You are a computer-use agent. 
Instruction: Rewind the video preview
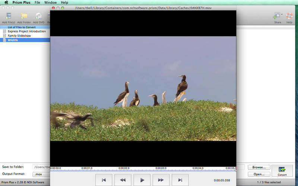click(x=123, y=180)
